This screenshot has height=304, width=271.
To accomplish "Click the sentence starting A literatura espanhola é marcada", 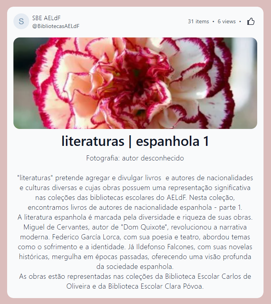I will [x=135, y=217].
